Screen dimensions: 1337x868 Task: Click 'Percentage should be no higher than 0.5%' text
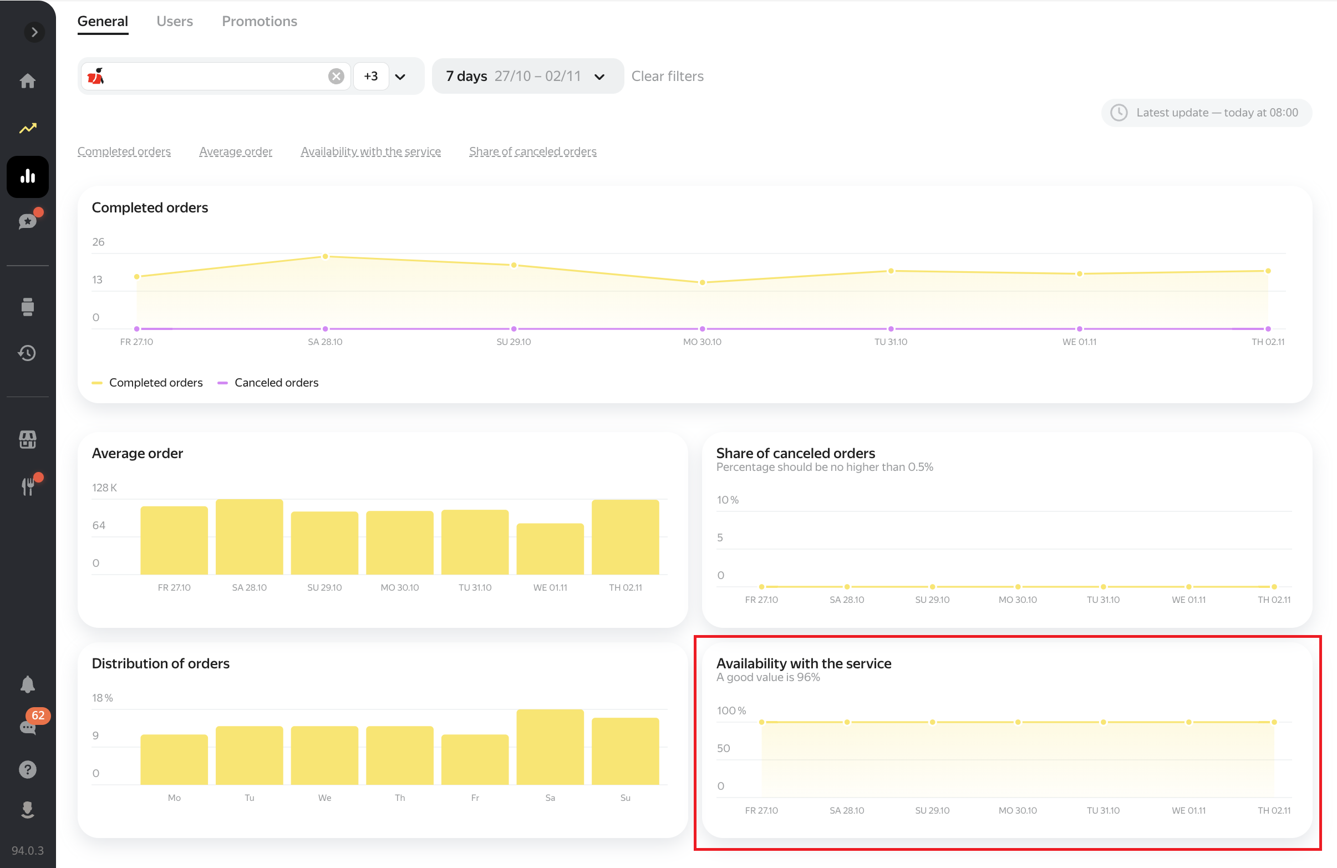point(825,467)
